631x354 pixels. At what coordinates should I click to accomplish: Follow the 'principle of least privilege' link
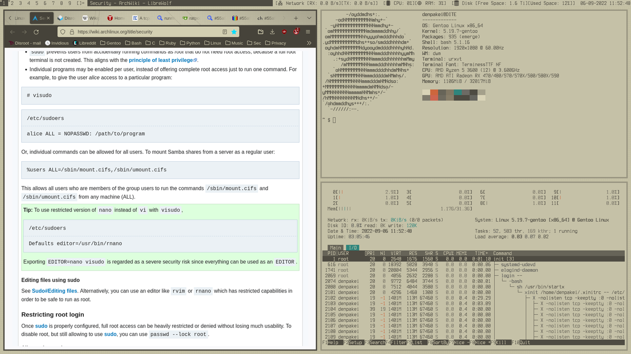pyautogui.click(x=163, y=60)
